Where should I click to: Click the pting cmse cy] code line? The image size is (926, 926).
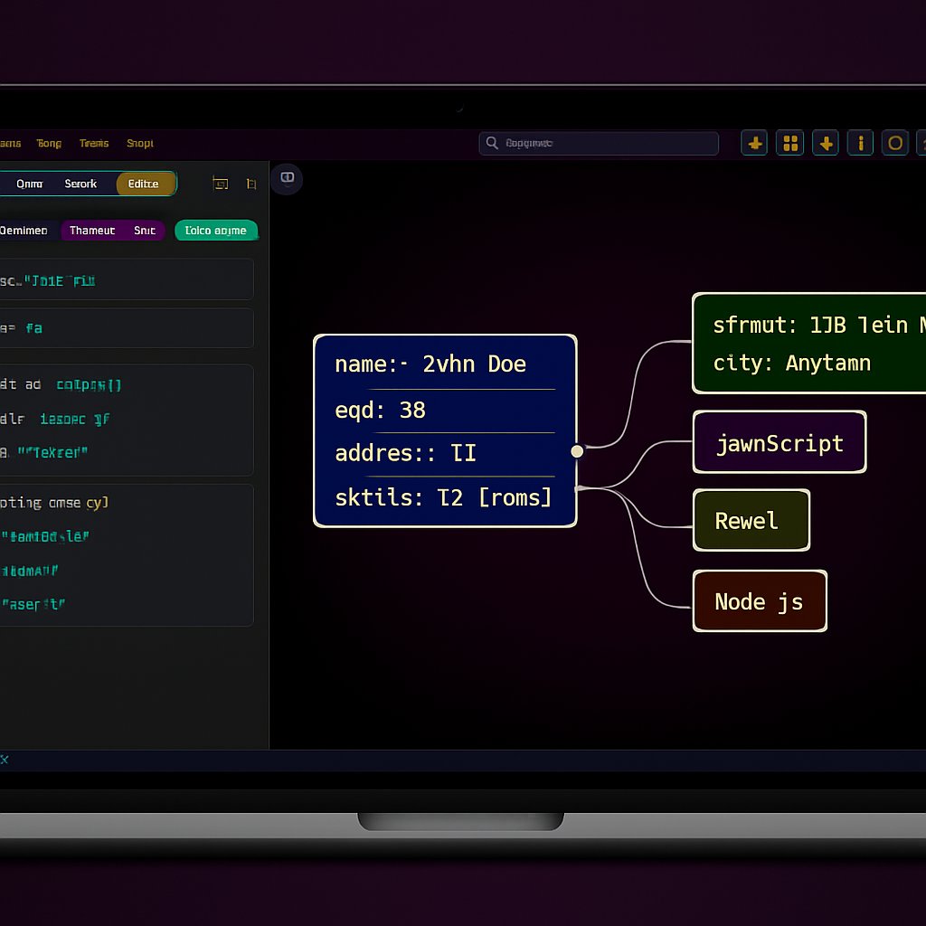pos(54,503)
